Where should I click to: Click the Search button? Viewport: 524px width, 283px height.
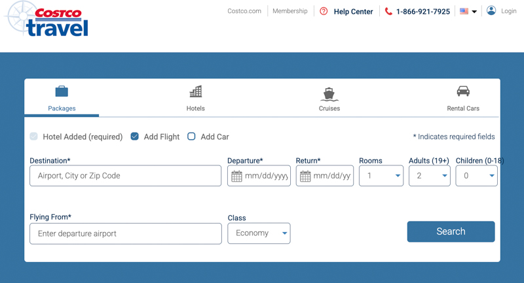[451, 231]
